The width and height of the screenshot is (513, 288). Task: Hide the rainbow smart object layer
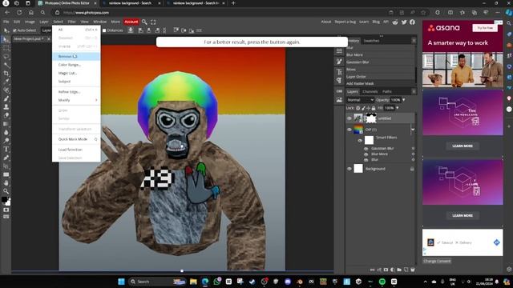[x=349, y=130]
